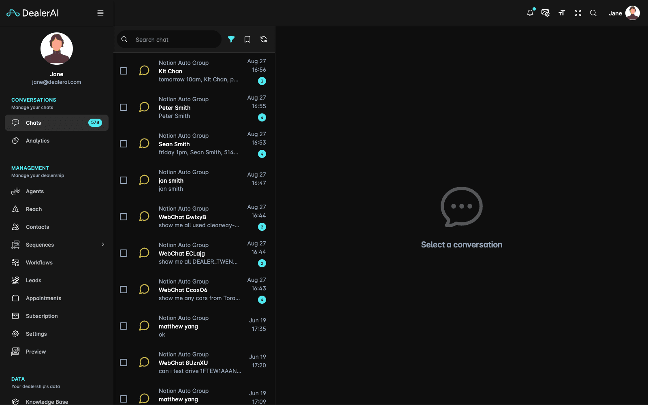The height and width of the screenshot is (405, 648).
Task: Refresh the chat list
Action: click(264, 39)
